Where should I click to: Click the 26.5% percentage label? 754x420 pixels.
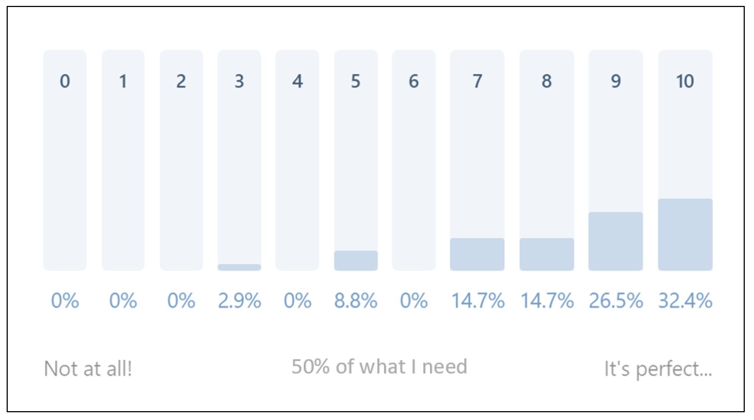(x=616, y=301)
